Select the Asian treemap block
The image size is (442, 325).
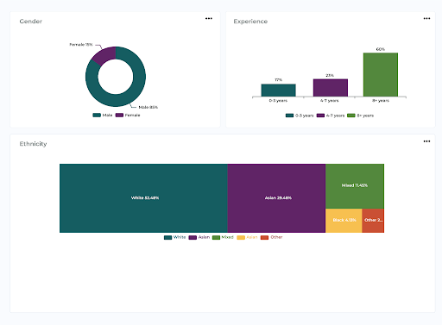click(276, 198)
